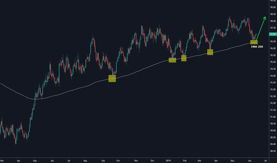Click the 95.50 price axis label
The width and height of the screenshot is (277, 163).
coord(273,55)
